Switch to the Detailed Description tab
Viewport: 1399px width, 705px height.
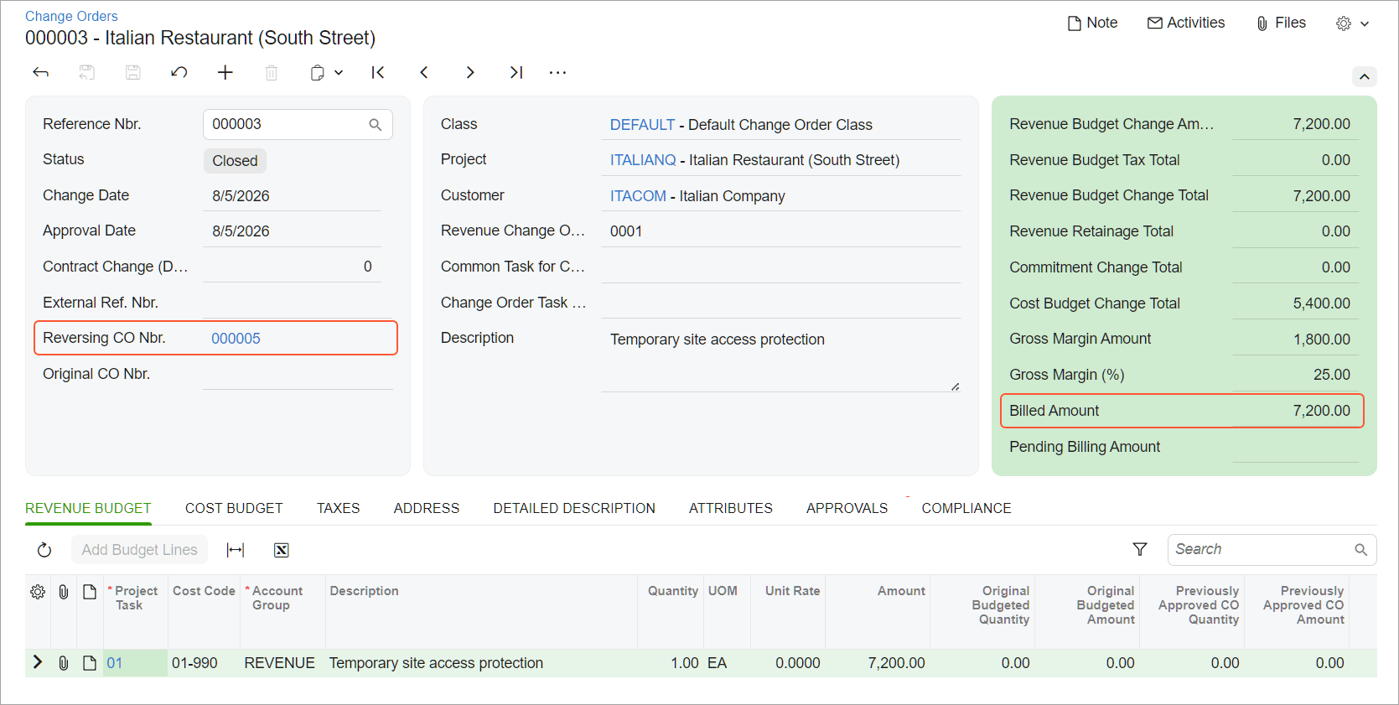(574, 508)
